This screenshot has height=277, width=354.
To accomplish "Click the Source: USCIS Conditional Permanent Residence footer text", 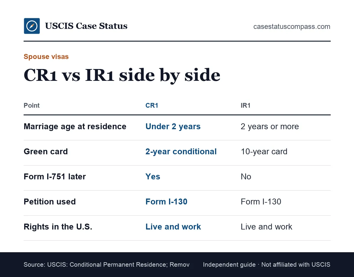I will pyautogui.click(x=106, y=265).
